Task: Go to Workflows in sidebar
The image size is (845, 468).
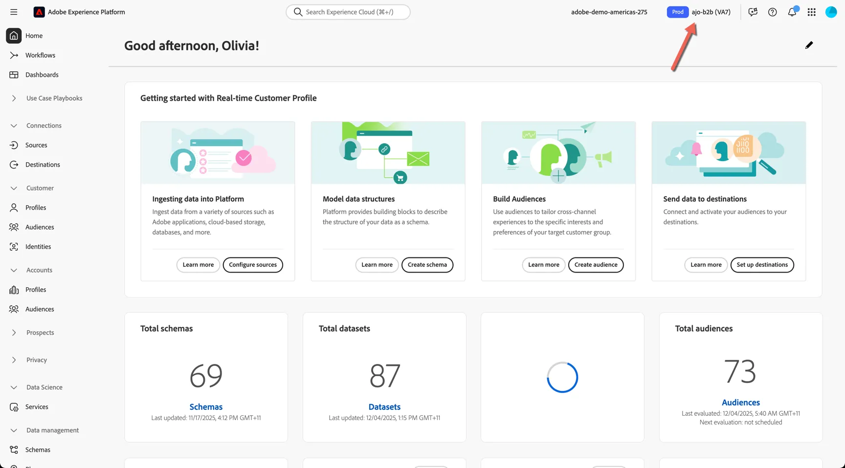Action: click(x=40, y=55)
